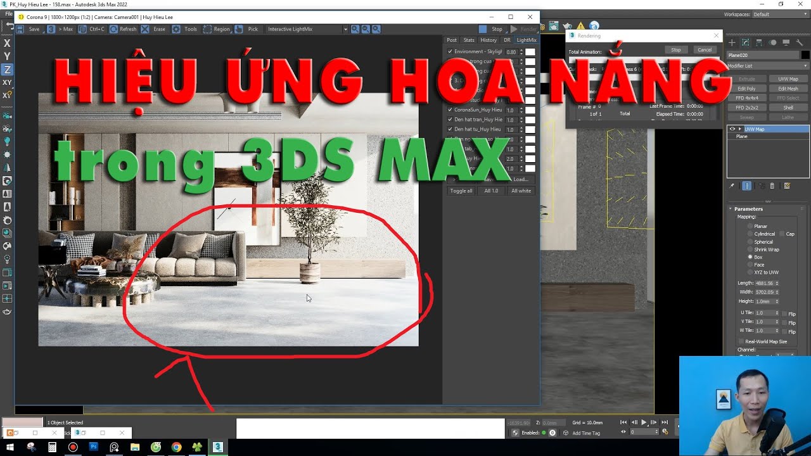Apply the Edit Poly modifier button
Screen dimensions: 811x456
click(746, 89)
